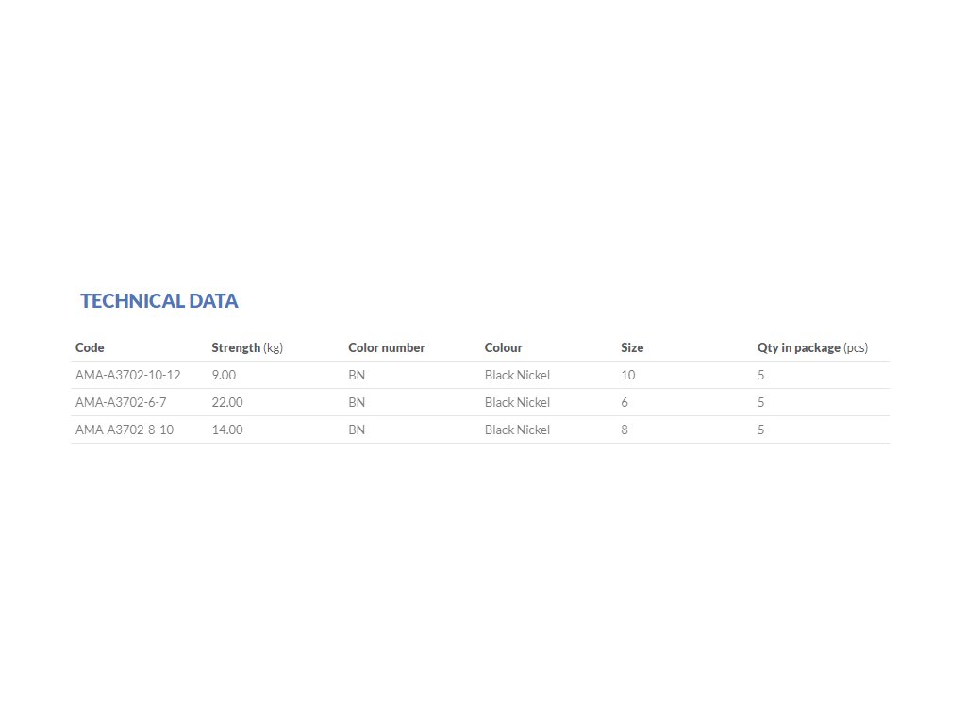966x725 pixels.
Task: Click the 14.00 strength value
Action: (227, 430)
